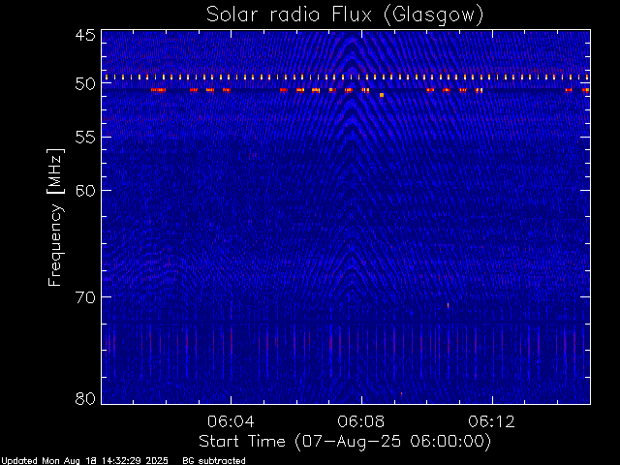Click the 06:12 time tick label

click(492, 421)
